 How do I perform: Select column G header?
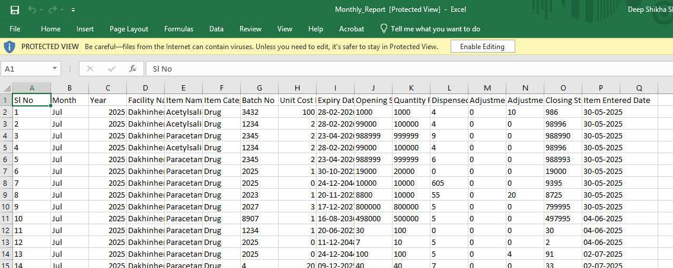[x=260, y=88]
